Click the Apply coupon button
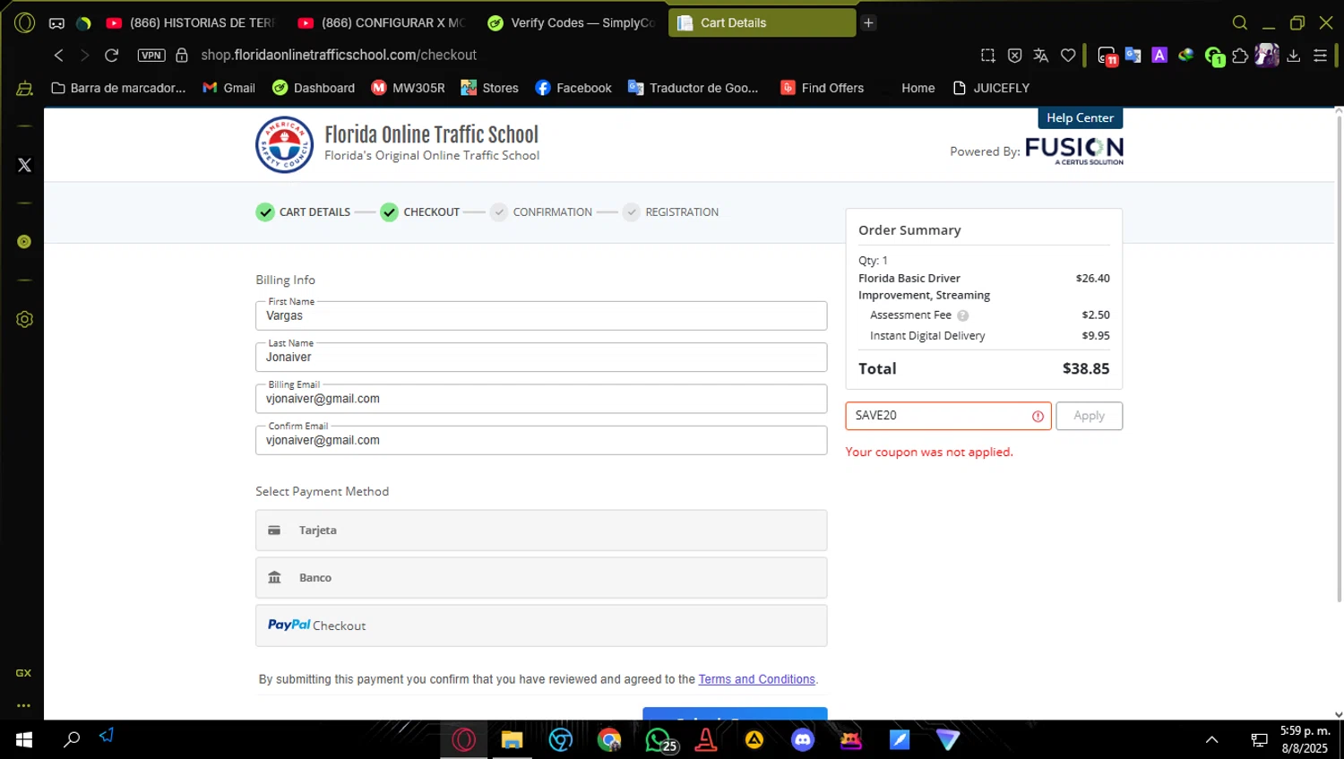The width and height of the screenshot is (1344, 759). click(x=1089, y=416)
